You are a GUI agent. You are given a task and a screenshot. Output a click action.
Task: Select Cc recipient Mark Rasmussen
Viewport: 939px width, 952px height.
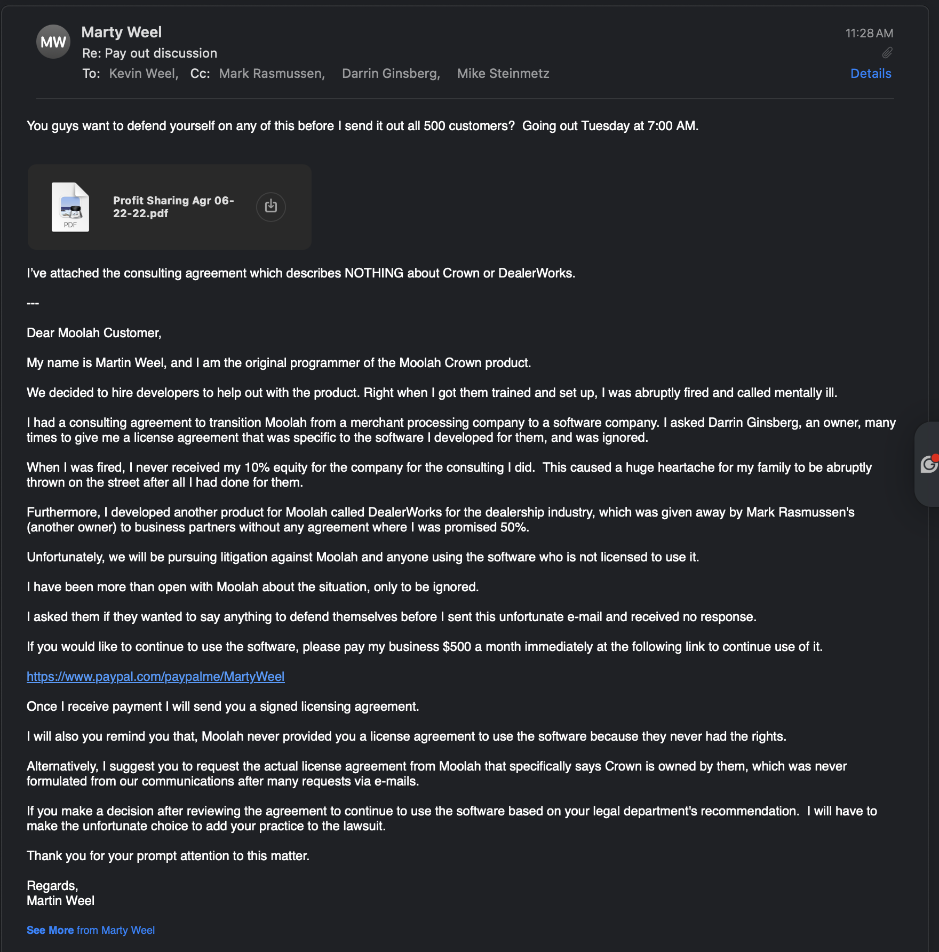[271, 74]
